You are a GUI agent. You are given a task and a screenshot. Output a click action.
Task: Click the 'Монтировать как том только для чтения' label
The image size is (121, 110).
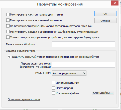click(36, 14)
